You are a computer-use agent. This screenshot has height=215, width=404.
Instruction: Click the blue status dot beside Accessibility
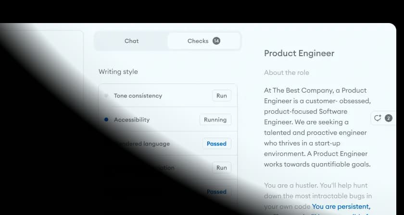[x=106, y=119]
